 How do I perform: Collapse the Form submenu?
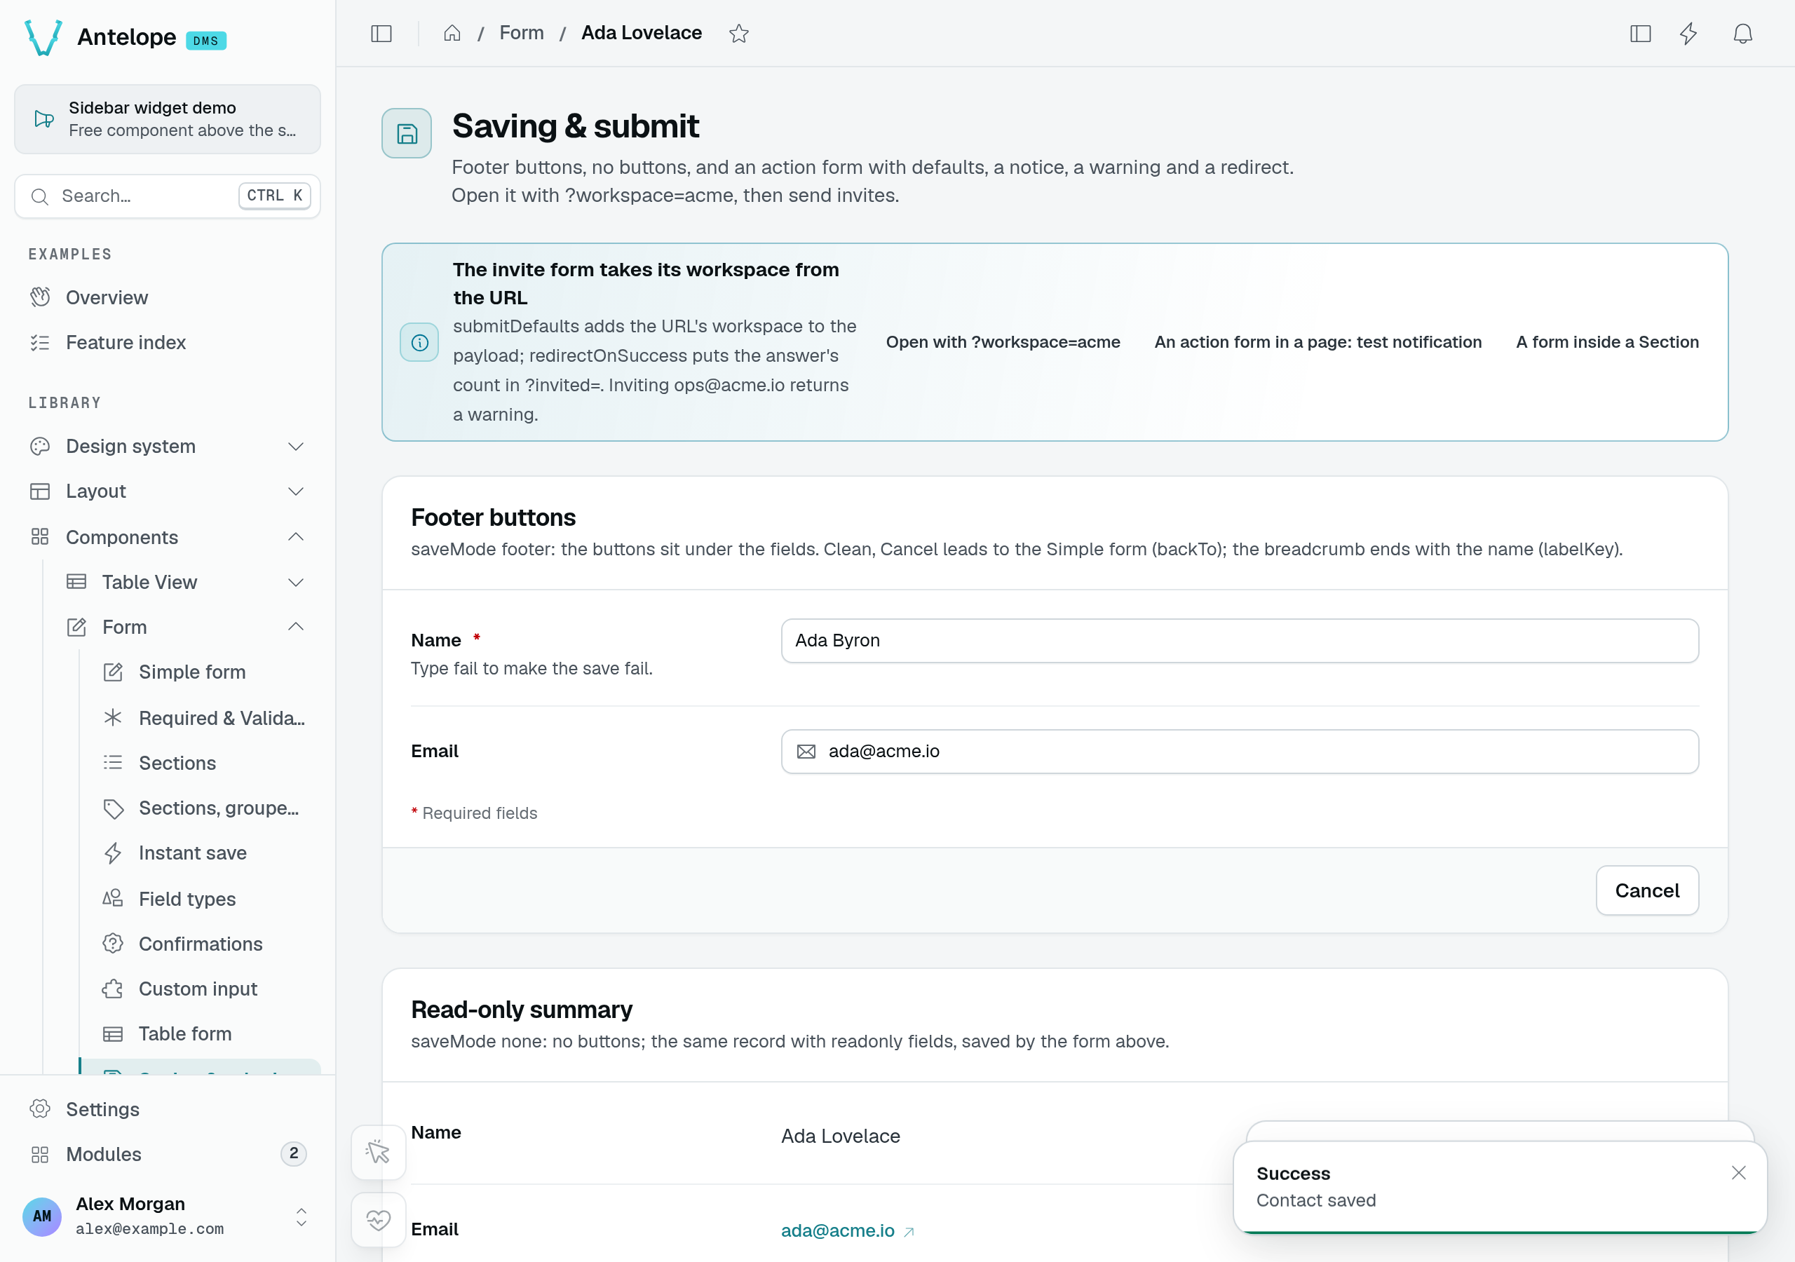tap(186, 627)
